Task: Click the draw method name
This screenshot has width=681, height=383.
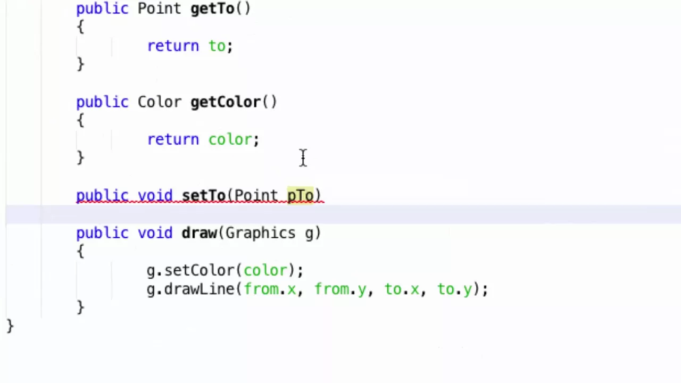Action: tap(199, 233)
